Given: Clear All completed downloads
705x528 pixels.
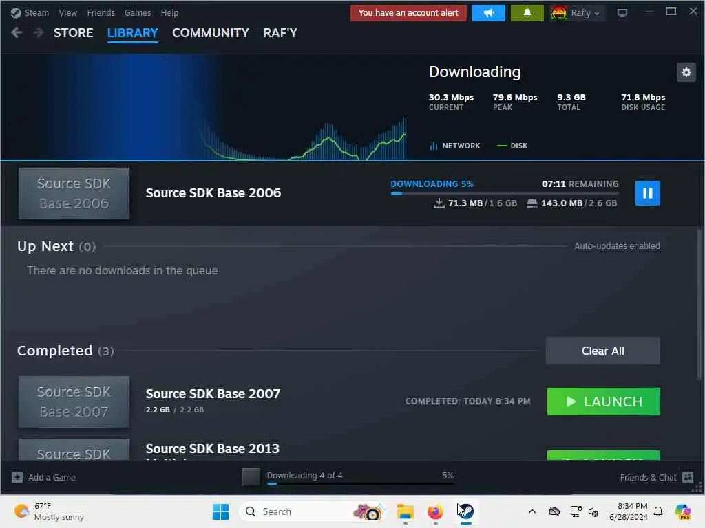Looking at the screenshot, I should coord(602,351).
